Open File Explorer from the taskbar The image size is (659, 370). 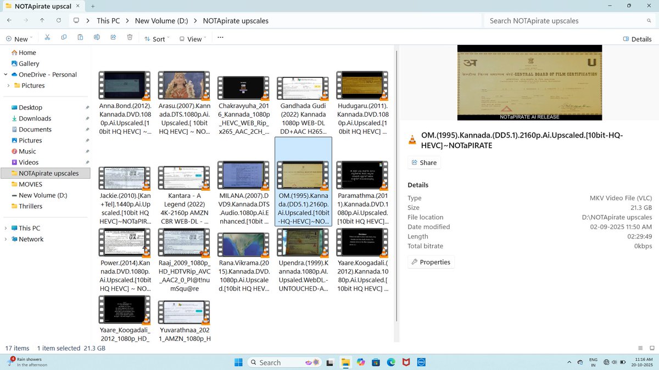345,362
